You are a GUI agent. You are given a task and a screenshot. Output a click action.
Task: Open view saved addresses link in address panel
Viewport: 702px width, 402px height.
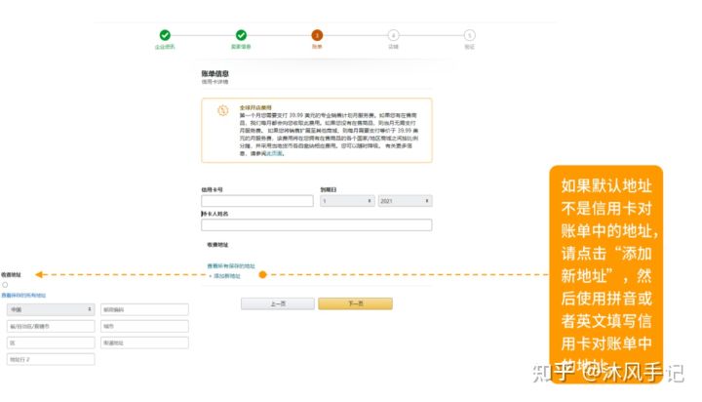23,296
